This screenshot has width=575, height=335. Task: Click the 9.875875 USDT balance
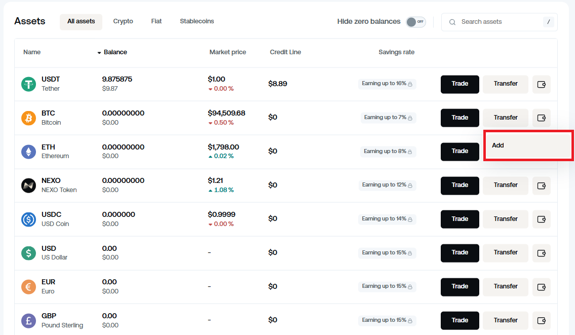(x=117, y=79)
